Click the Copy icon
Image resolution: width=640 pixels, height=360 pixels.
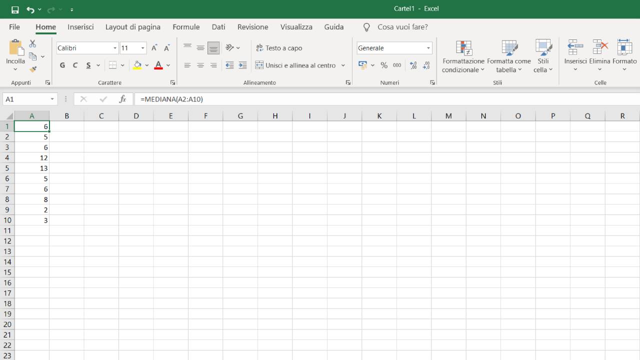pos(33,56)
